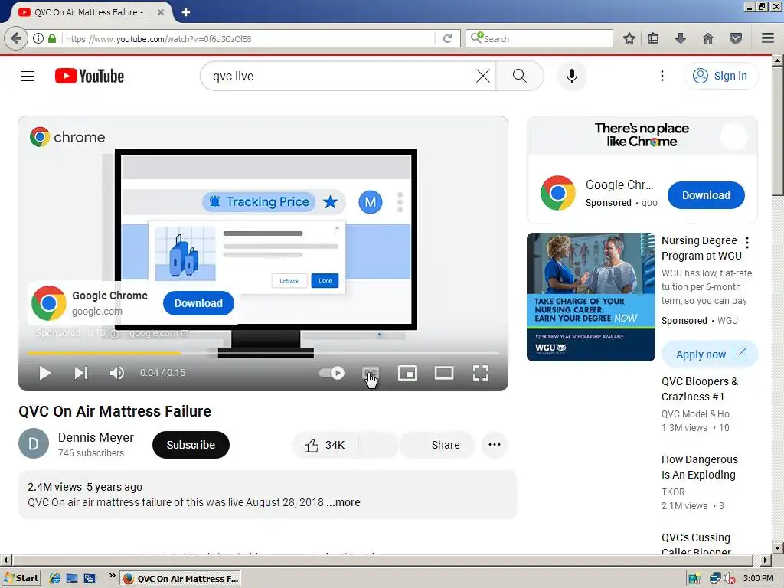Open YouTube settings three-dot menu
Viewport: 784px width, 588px height.
[x=662, y=76]
